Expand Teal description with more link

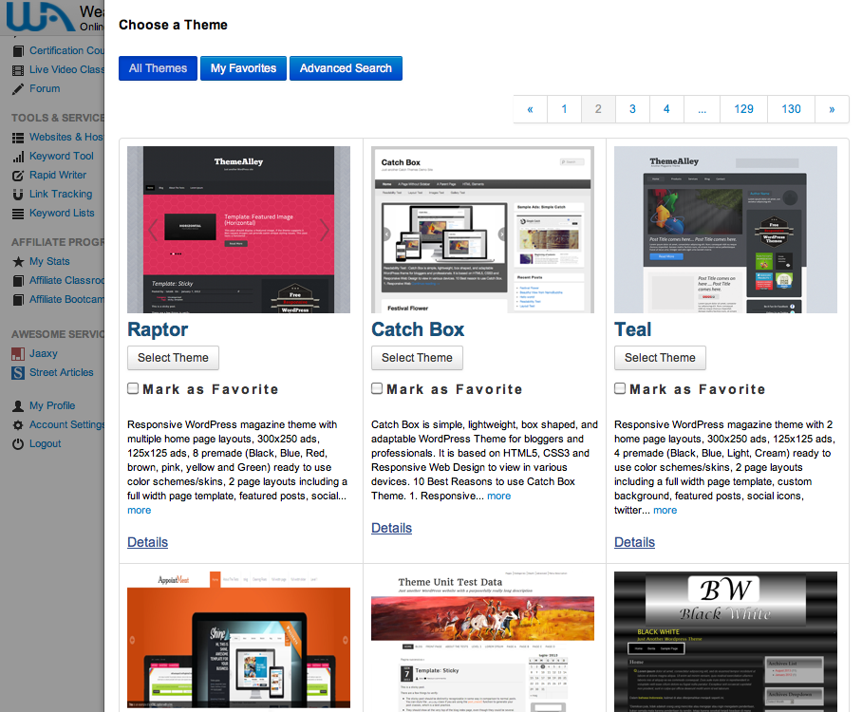pos(665,510)
